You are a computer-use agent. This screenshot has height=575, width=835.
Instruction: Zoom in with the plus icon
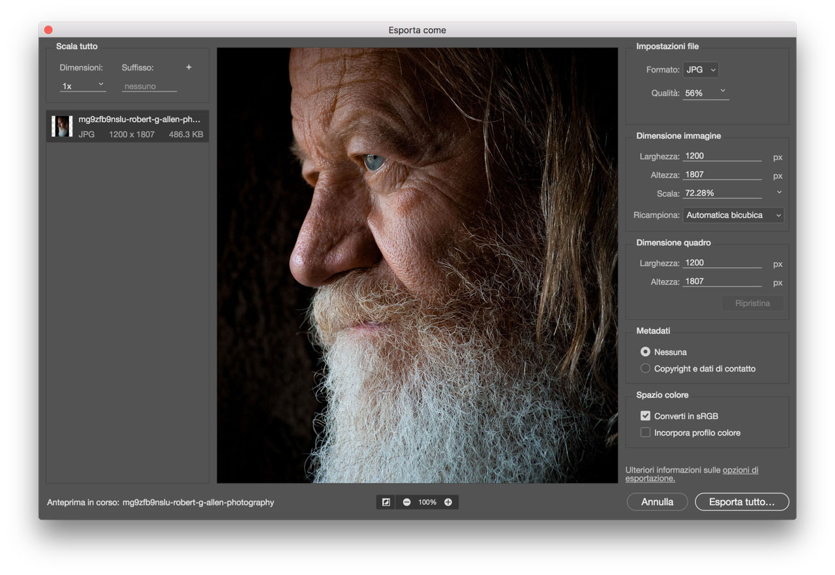point(448,502)
